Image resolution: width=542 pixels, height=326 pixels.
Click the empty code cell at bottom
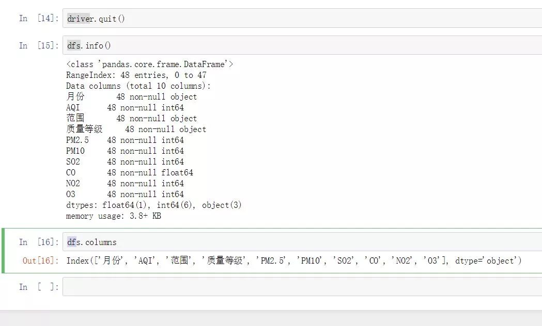[302, 287]
